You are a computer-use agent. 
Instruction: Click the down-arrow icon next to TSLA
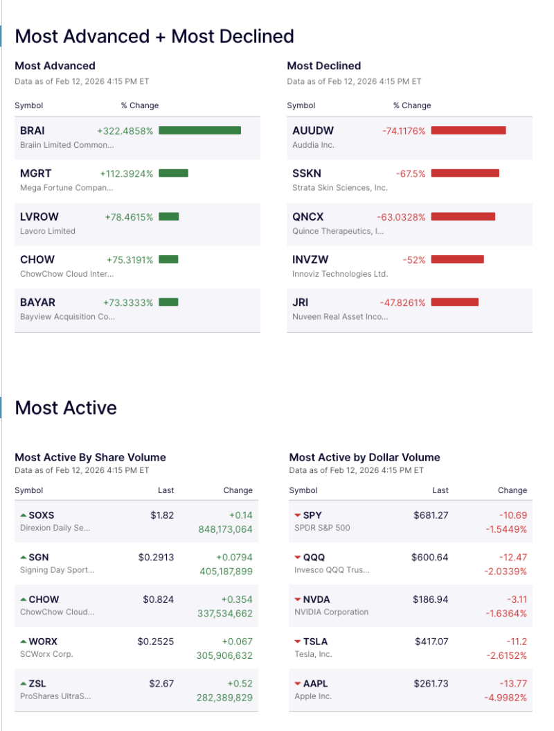298,642
